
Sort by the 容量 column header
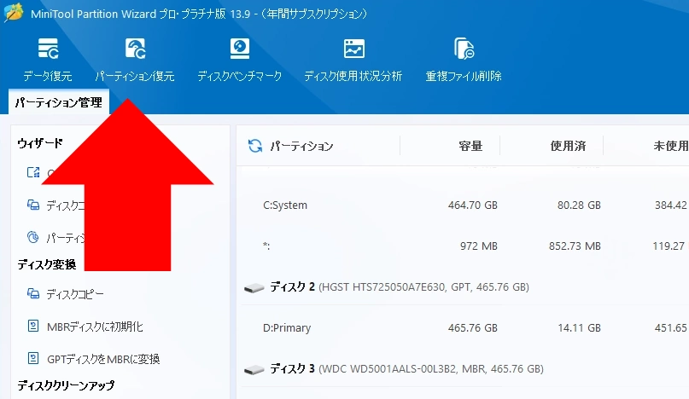click(470, 146)
